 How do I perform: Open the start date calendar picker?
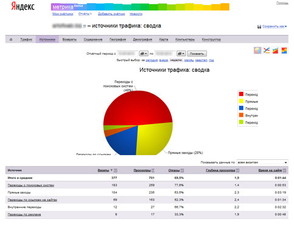coord(144,54)
